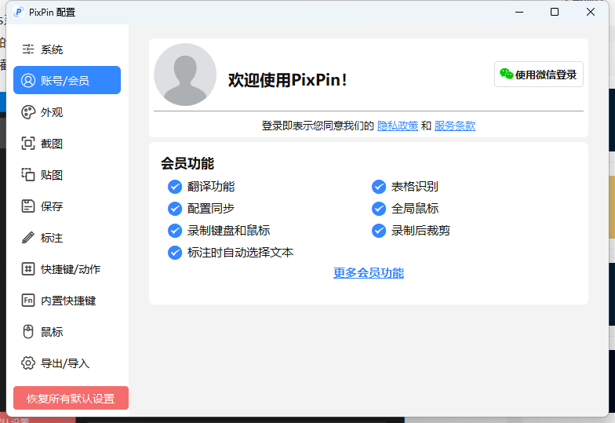
Task: Click the Export/Import gear icon
Action: point(28,363)
